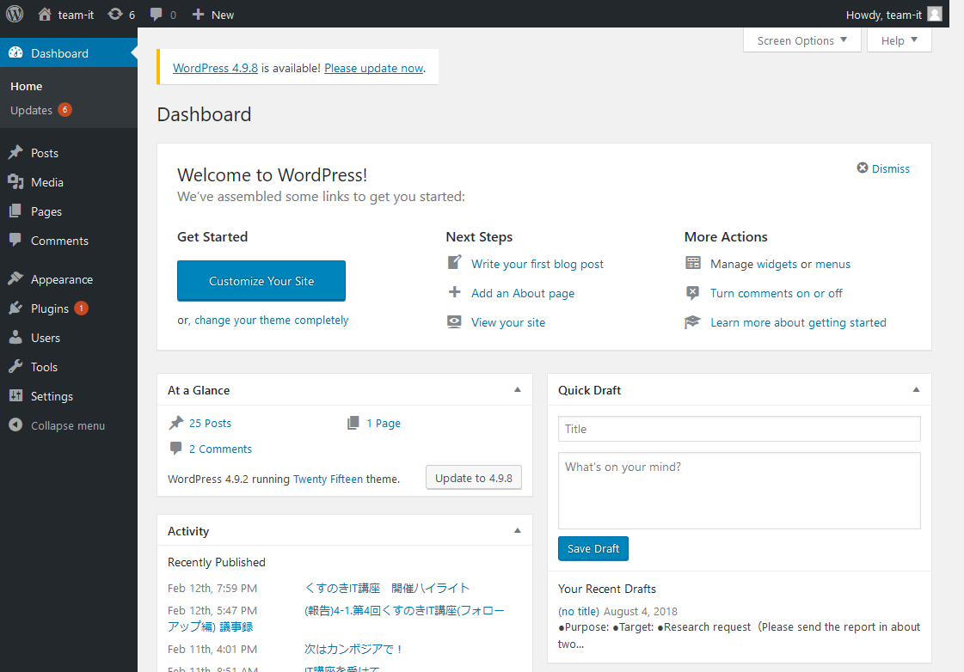Click the Plugins plug icon in sidebar
This screenshot has width=964, height=672.
point(15,309)
